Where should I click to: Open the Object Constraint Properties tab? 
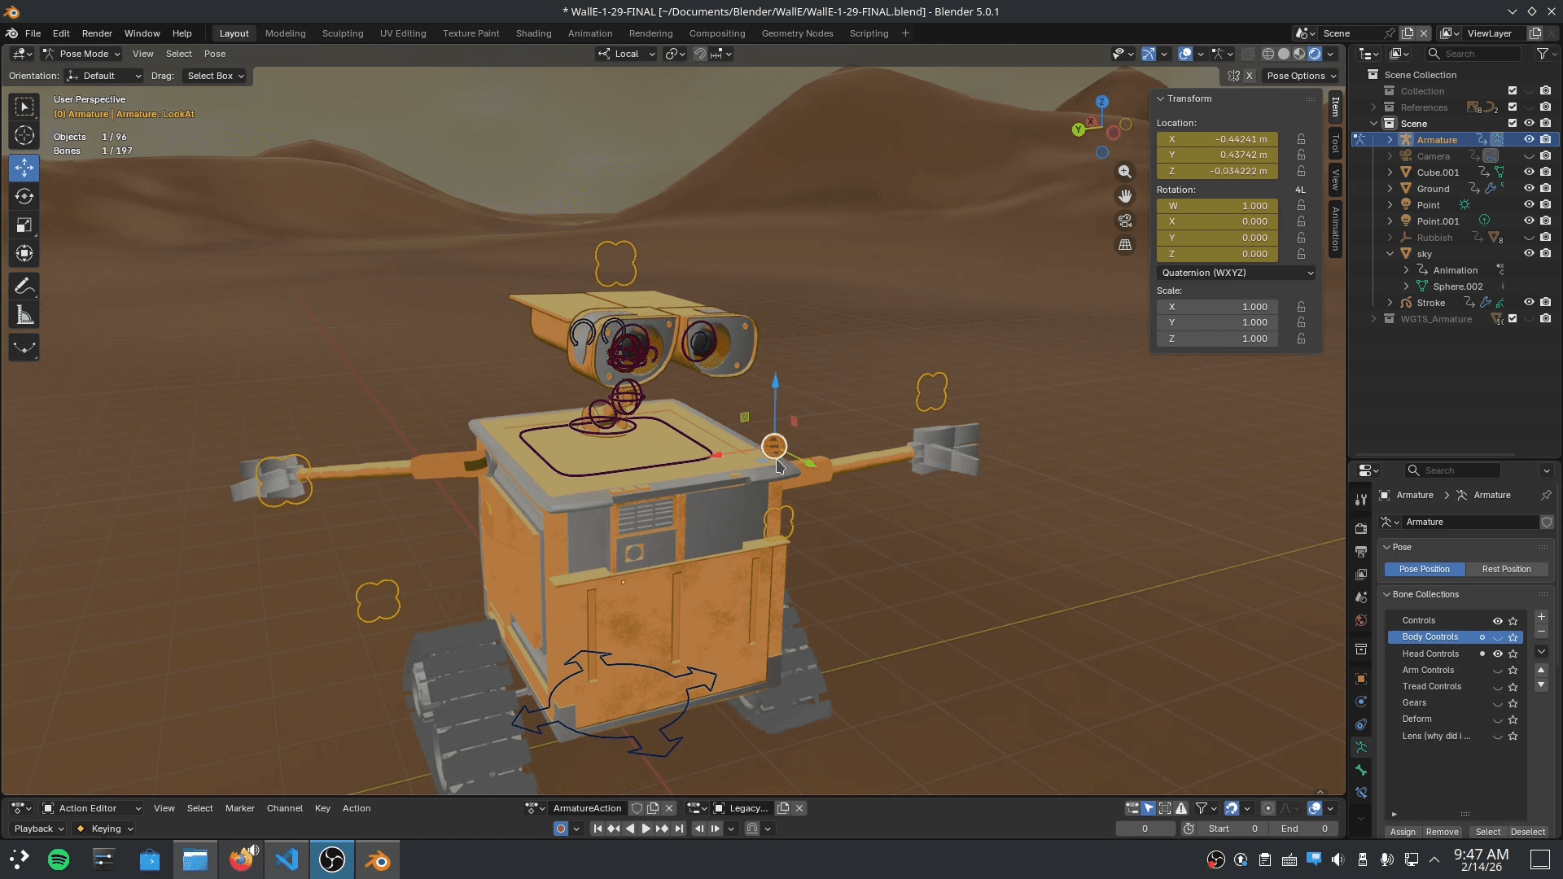1360,724
